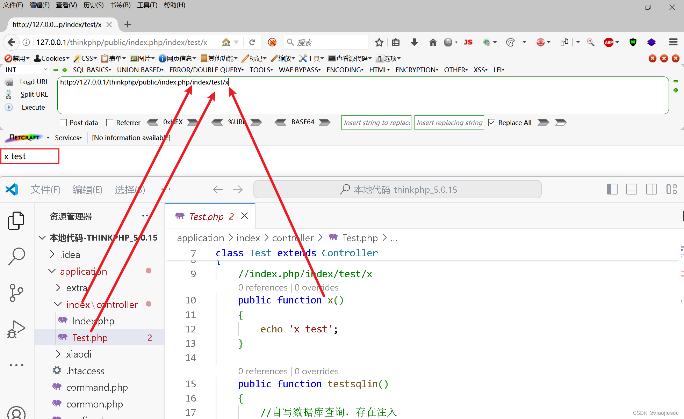Open the UNION BASED dropdown menu
This screenshot has height=419, width=684.
(x=140, y=70)
